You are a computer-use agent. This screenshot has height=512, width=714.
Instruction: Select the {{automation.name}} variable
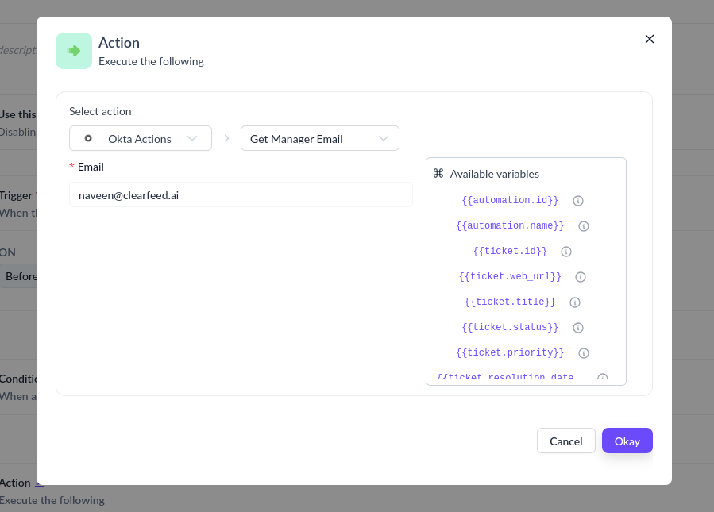[511, 225]
